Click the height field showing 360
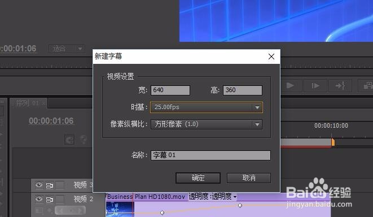The image size is (373, 217). pos(243,90)
